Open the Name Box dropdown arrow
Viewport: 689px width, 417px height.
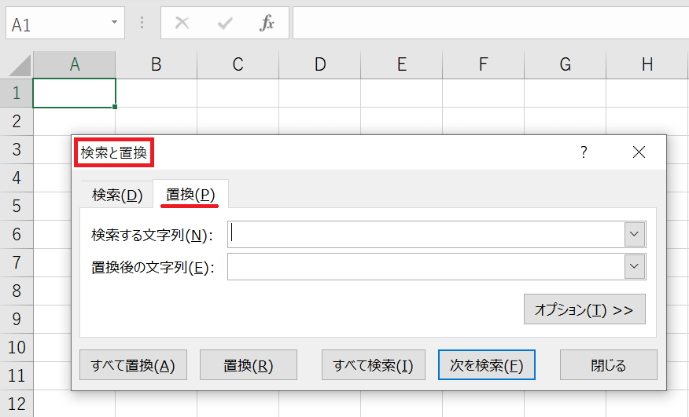115,24
